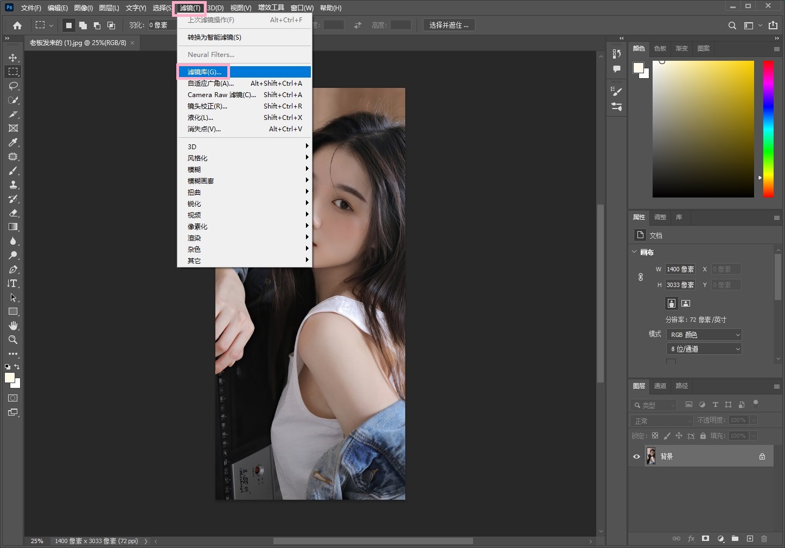Choose portrait canvas orientation button
Screen dimensions: 785x548
672,303
